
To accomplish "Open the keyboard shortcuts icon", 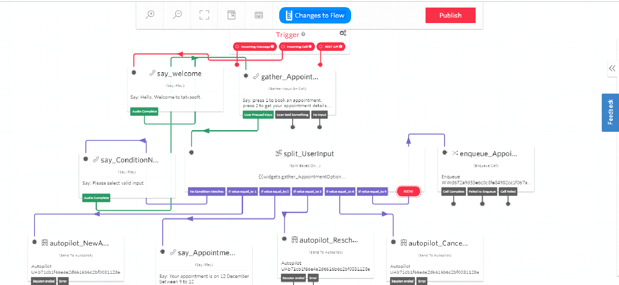I will point(259,14).
